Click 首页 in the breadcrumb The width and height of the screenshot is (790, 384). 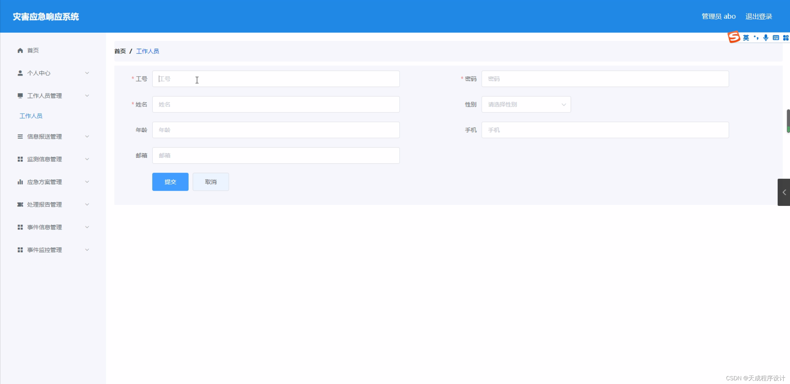[x=120, y=51]
